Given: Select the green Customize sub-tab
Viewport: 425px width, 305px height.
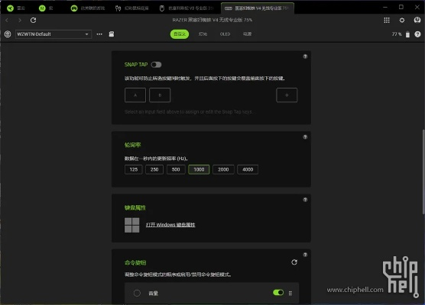Looking at the screenshot, I should click(180, 34).
